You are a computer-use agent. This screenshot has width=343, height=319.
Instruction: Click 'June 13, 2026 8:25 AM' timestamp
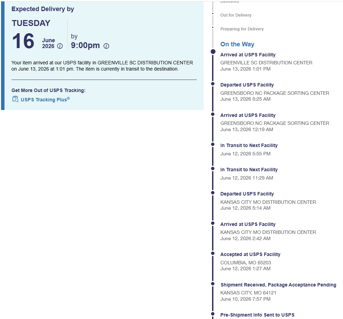click(245, 99)
